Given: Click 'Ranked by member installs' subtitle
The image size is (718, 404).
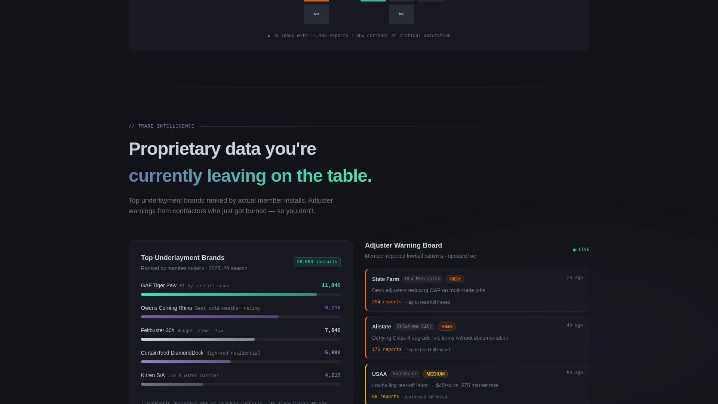Looking at the screenshot, I should click(x=194, y=268).
